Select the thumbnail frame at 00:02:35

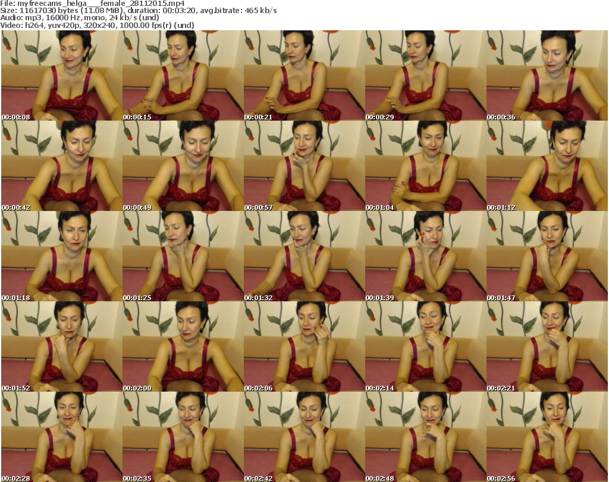coord(183,437)
